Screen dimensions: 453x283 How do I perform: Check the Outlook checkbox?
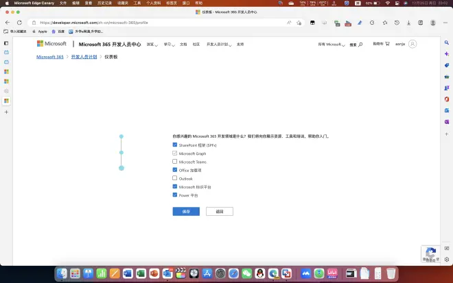pyautogui.click(x=175, y=178)
